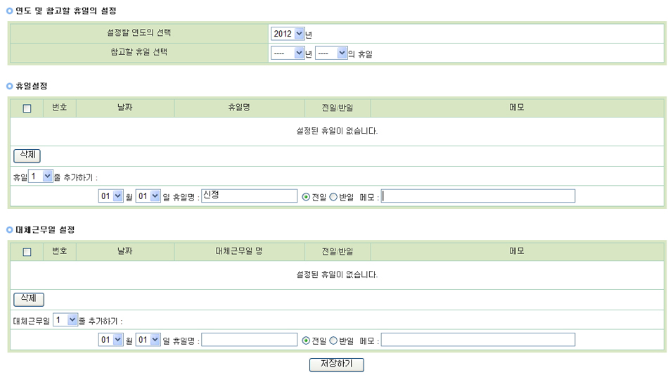
Task: Open the 휴일 row count dropdown
Action: tap(41, 177)
